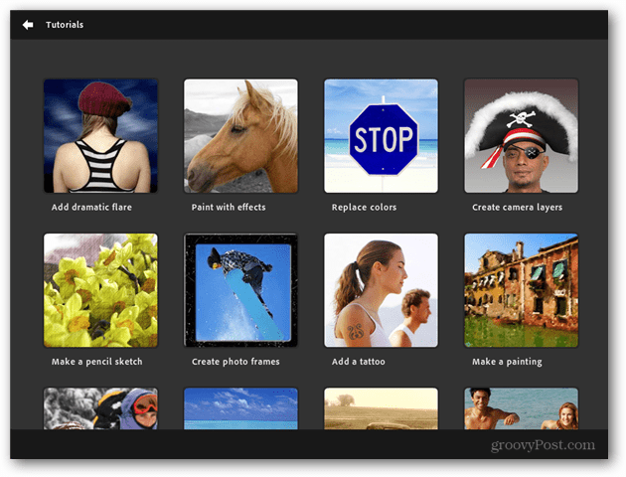Select the 'Add a tattoo' label
Image resolution: width=626 pixels, height=477 pixels.
tap(358, 362)
